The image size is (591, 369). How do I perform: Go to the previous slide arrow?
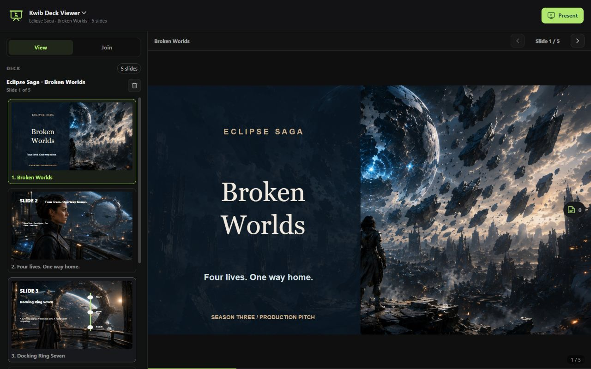518,41
